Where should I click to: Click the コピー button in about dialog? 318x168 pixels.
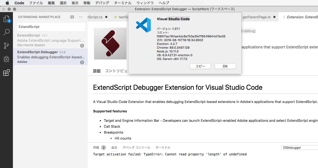pyautogui.click(x=200, y=66)
